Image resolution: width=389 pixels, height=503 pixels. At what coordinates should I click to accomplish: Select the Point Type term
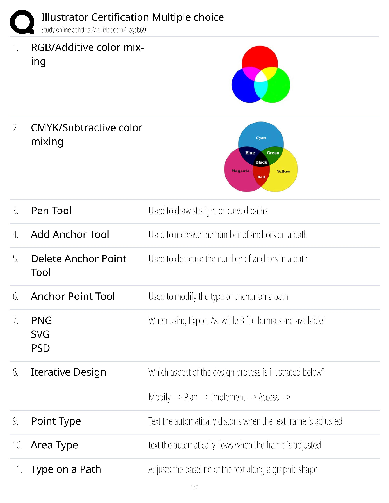(56, 421)
